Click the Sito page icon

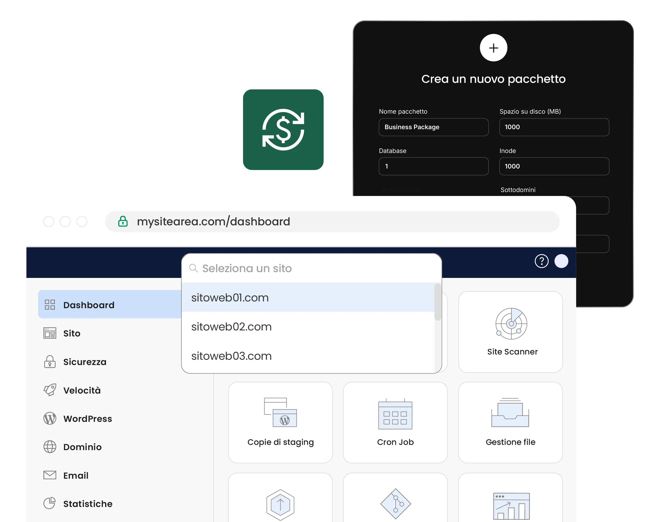click(49, 333)
